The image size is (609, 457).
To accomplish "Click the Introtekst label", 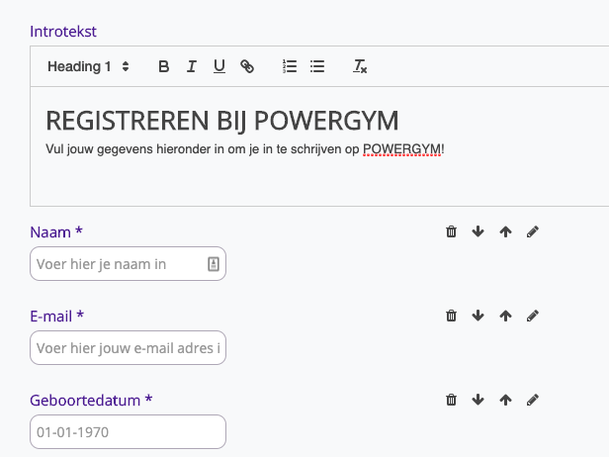I will pyautogui.click(x=63, y=32).
